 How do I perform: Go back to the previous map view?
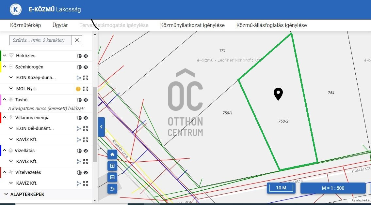point(112,189)
